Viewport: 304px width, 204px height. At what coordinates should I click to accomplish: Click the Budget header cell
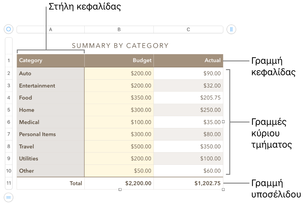pos(119,61)
